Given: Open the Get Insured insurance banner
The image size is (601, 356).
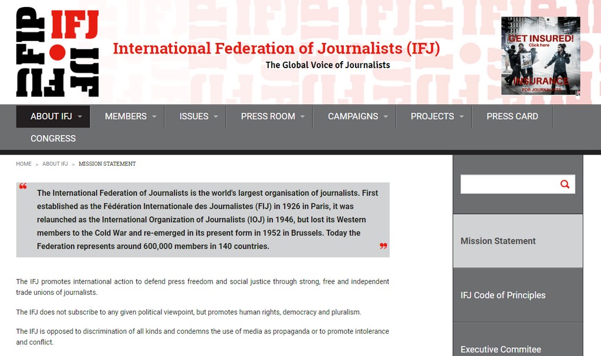Looking at the screenshot, I should click(x=541, y=56).
